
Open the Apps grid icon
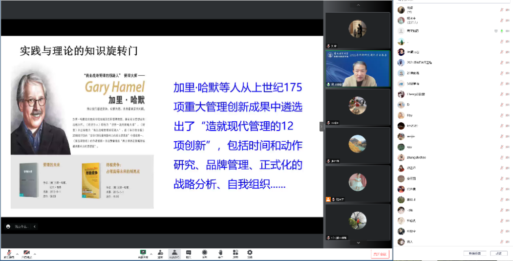tap(235, 253)
